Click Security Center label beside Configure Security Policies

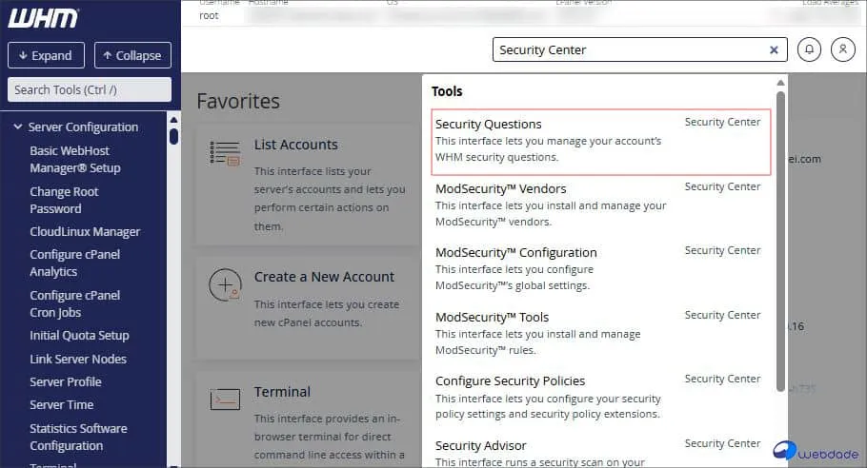pos(723,380)
